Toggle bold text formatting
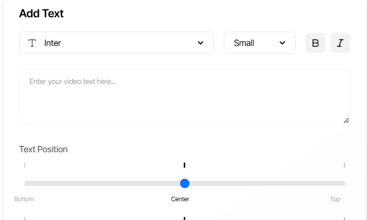367x220 pixels. coord(315,43)
